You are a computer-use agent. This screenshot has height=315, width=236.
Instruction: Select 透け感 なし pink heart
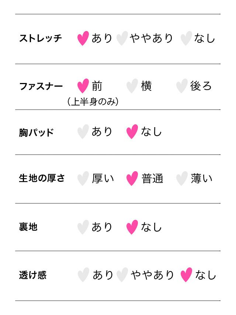[x=186, y=275]
